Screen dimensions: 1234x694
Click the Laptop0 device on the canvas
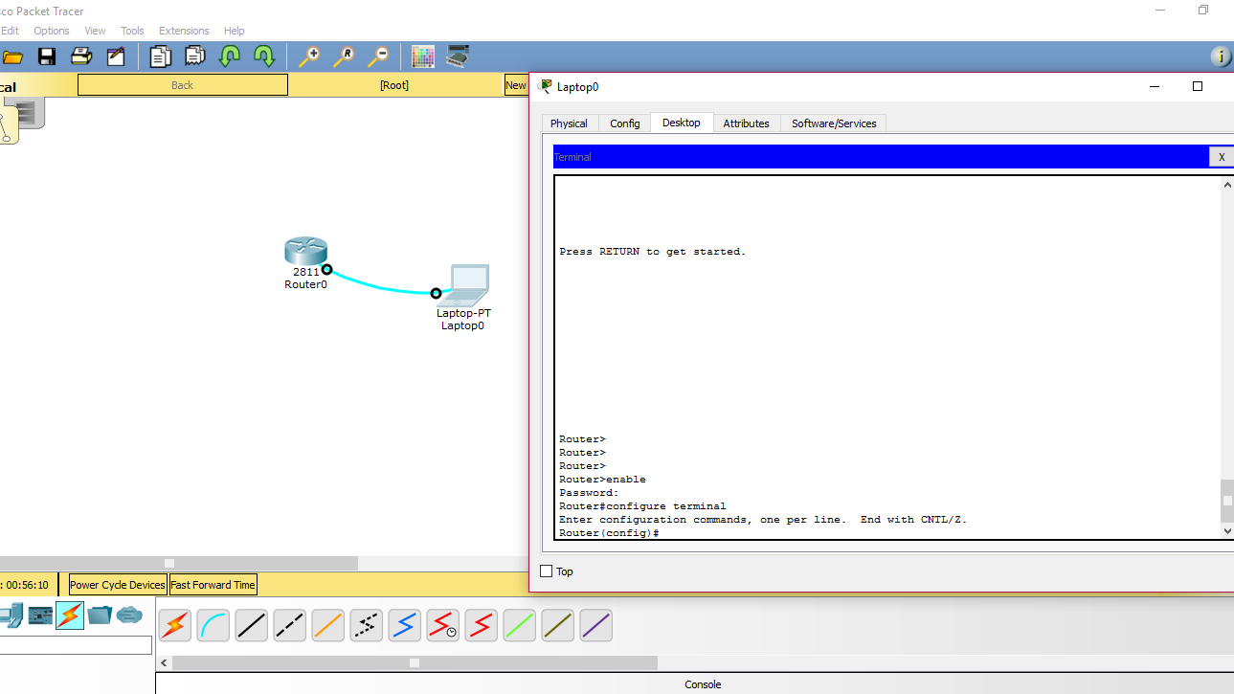(x=464, y=285)
